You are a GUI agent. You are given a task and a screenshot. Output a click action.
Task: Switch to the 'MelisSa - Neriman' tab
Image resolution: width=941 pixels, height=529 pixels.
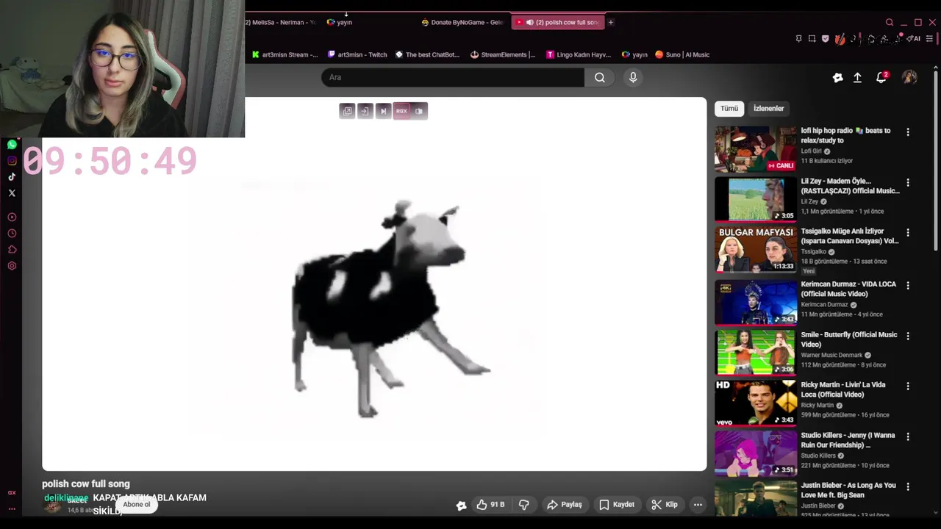pyautogui.click(x=282, y=22)
